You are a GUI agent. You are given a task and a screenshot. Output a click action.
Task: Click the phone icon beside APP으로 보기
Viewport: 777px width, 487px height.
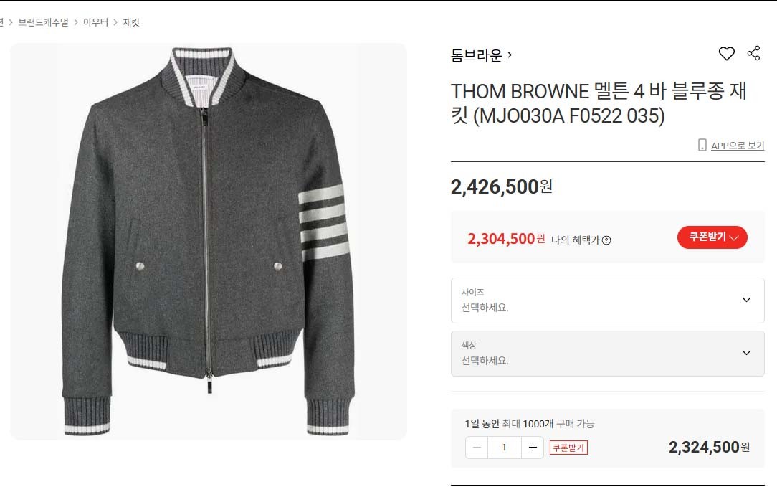click(702, 145)
